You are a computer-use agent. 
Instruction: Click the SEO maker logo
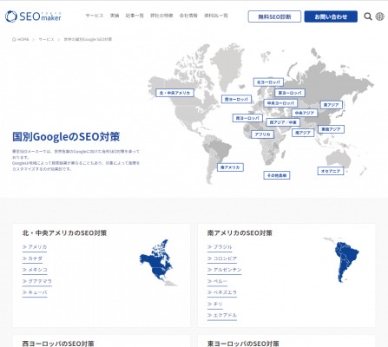pos(33,16)
